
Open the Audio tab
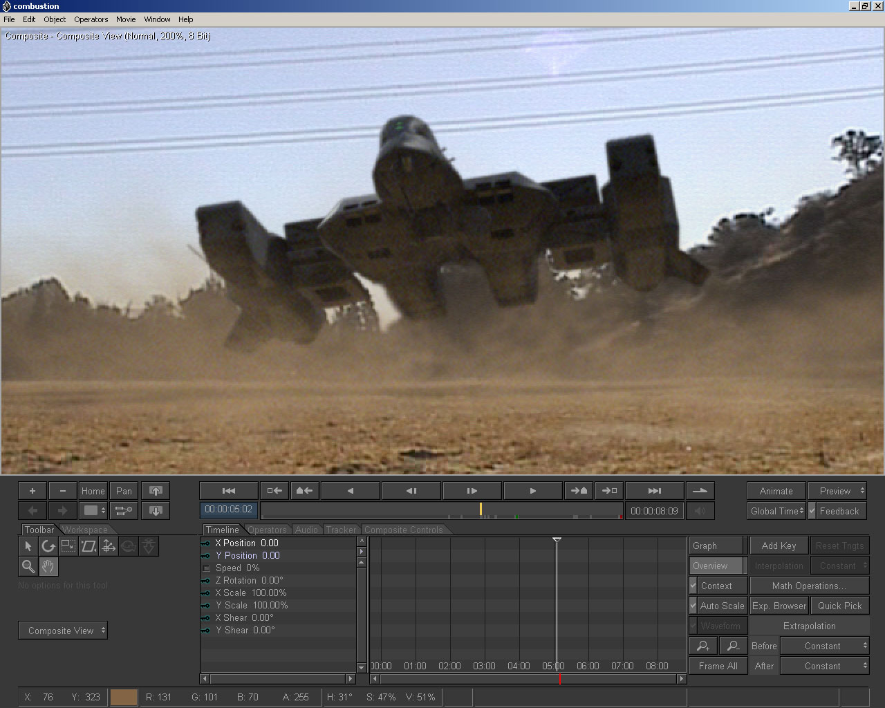[306, 530]
